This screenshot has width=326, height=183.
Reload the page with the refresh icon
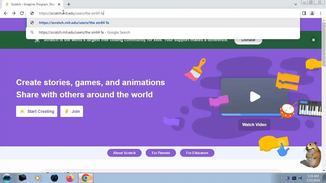click(22, 13)
